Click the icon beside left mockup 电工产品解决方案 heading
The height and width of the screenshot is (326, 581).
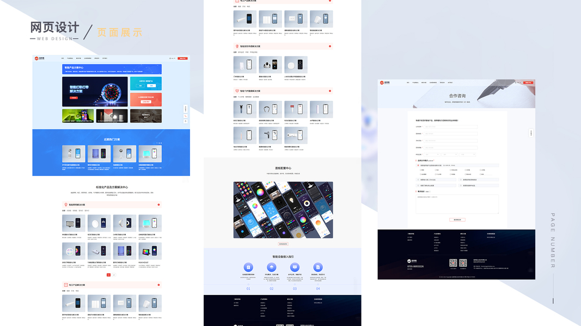pos(66,285)
